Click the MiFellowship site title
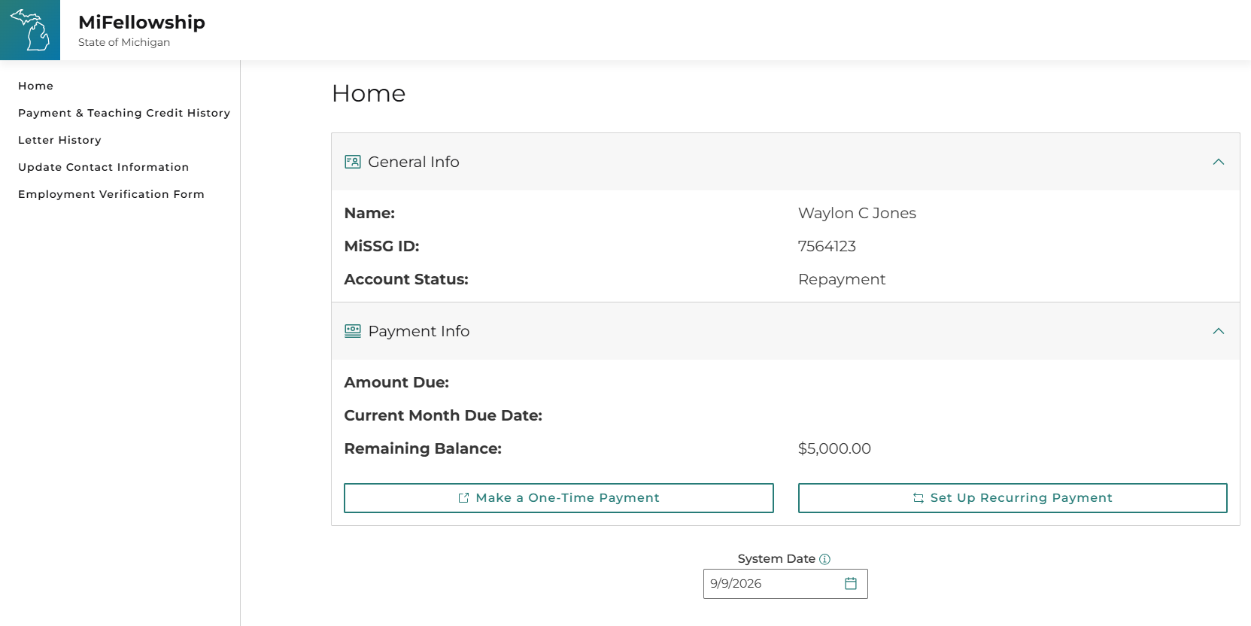The image size is (1251, 626). click(x=141, y=23)
